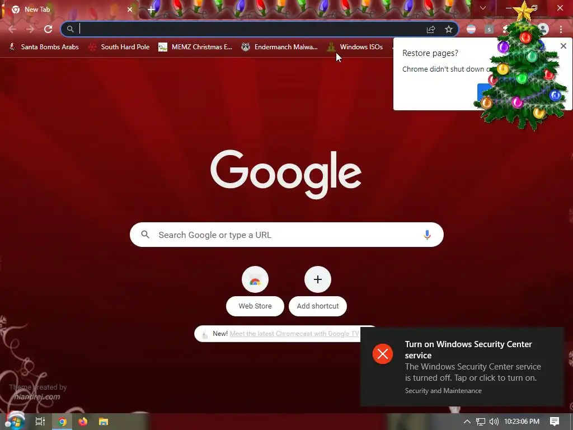Image resolution: width=573 pixels, height=430 pixels.
Task: Click Chrome icon on the taskbar
Action: click(63, 422)
